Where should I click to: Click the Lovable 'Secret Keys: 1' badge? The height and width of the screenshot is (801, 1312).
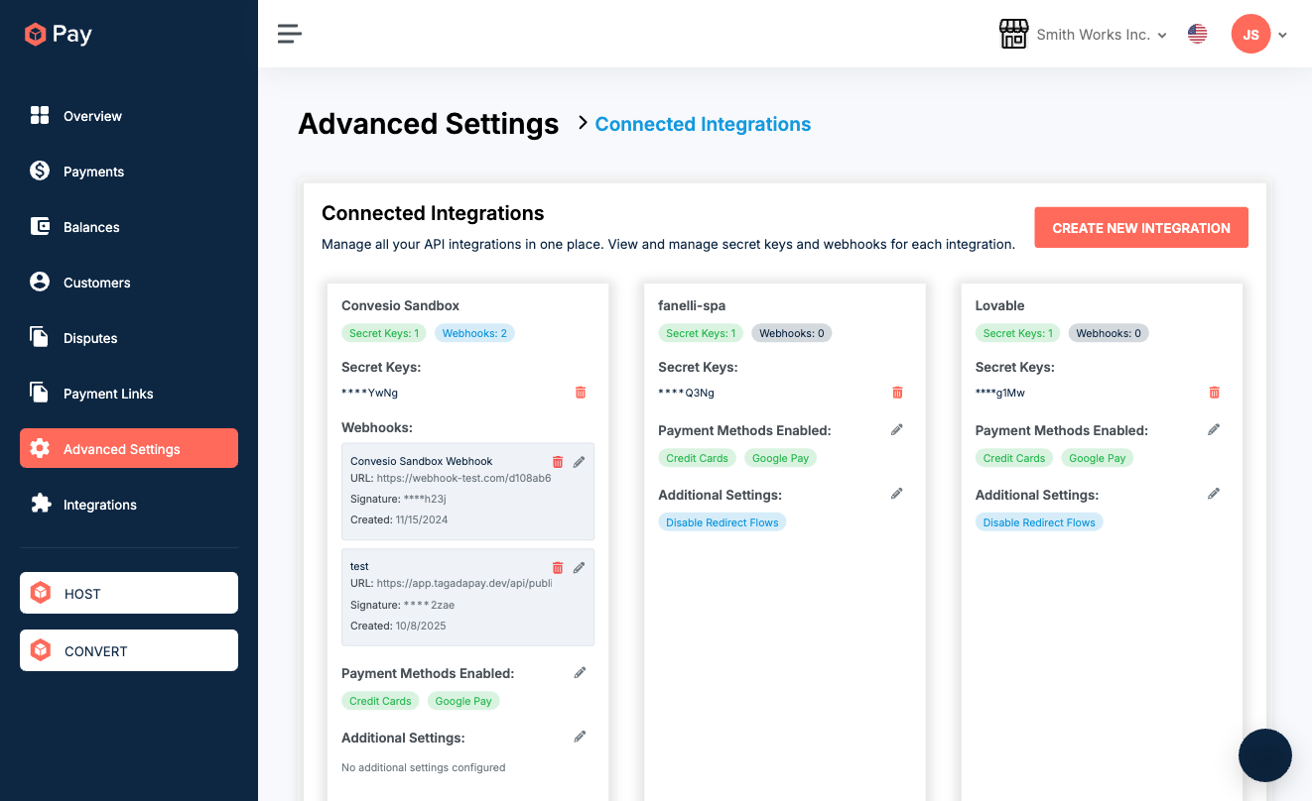(1018, 333)
